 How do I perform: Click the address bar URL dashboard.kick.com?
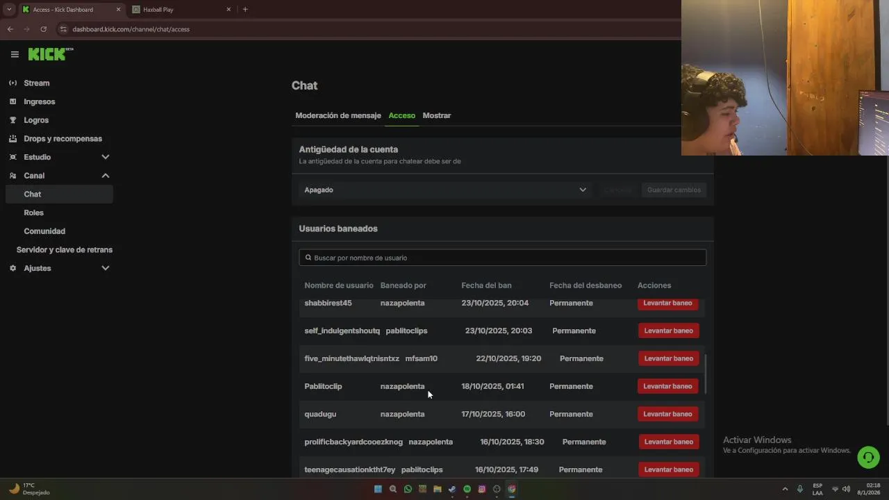tap(131, 29)
